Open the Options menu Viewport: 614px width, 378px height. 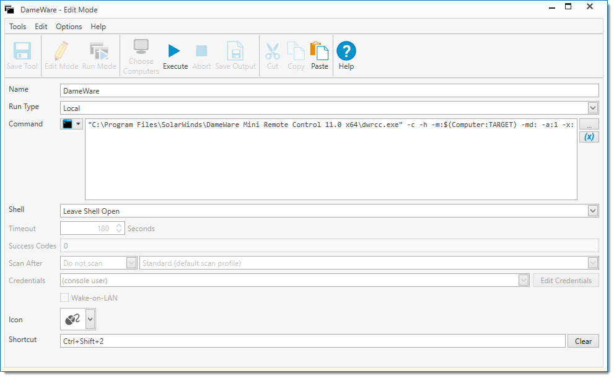[x=69, y=27]
